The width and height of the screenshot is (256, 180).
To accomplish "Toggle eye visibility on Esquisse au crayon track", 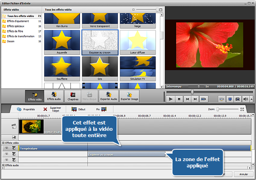I will click(7, 154).
